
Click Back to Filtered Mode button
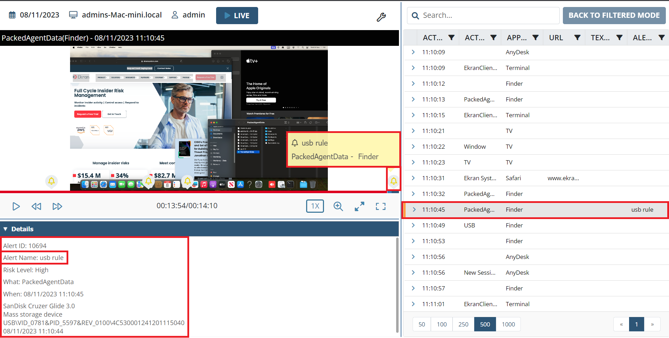tap(614, 15)
